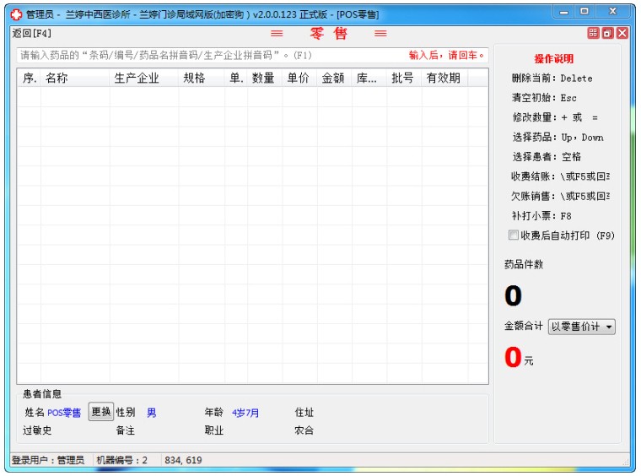Click the 金额 column header

tap(334, 78)
